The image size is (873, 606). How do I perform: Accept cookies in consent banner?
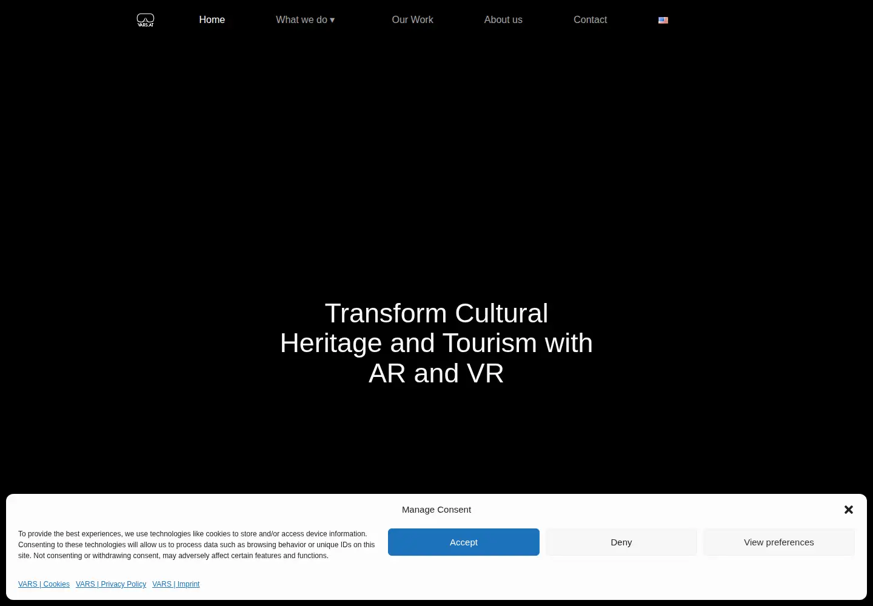[x=464, y=542]
